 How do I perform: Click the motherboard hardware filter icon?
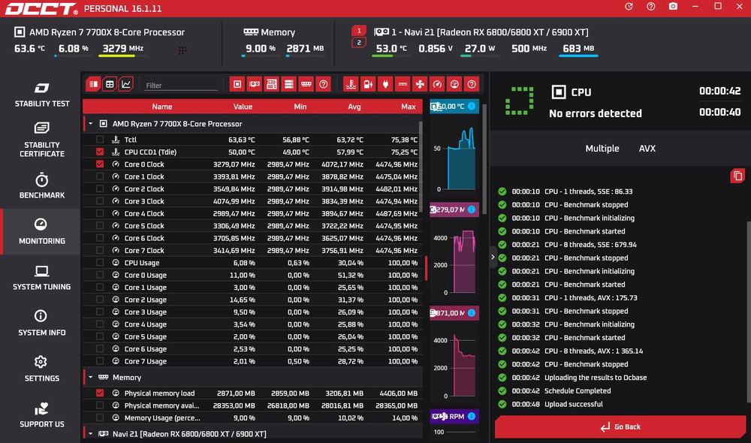272,84
